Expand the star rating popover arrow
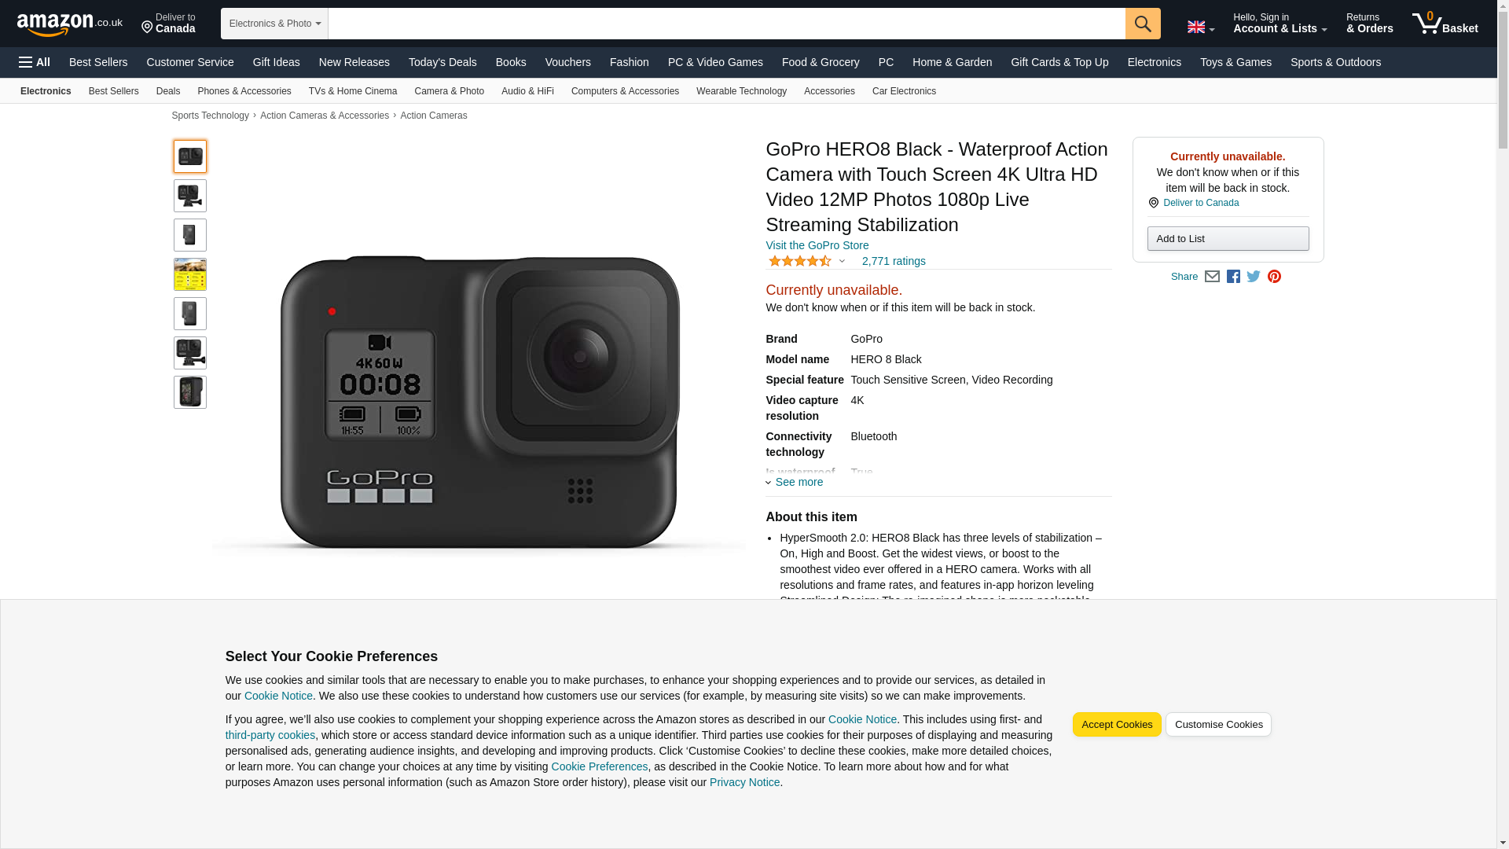 click(x=842, y=261)
